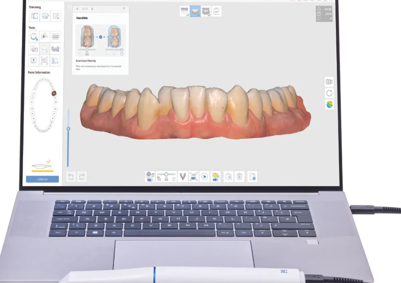Go to next tip with right chevron
401x283 pixels.
tap(92, 9)
